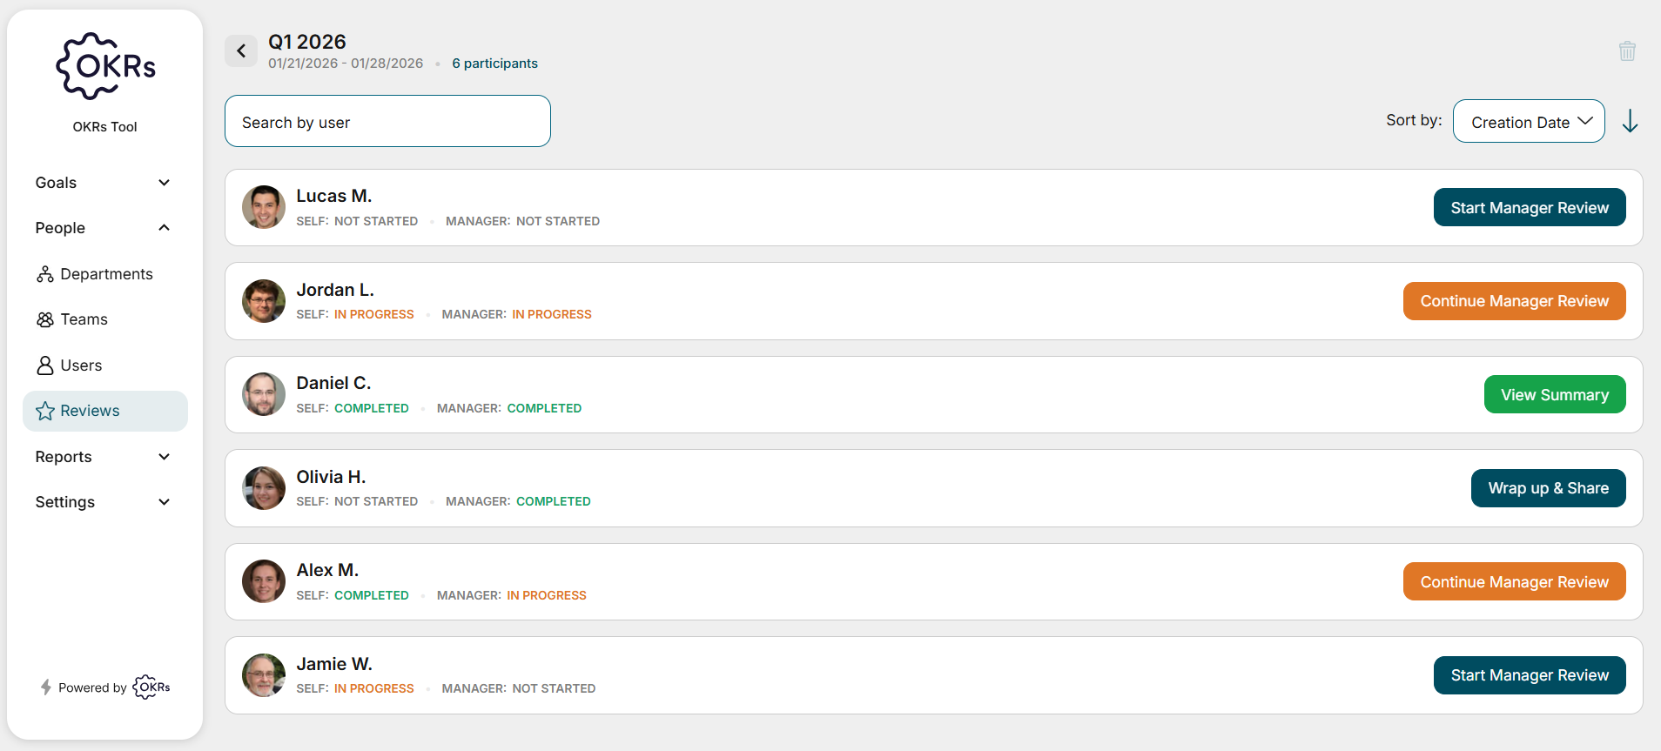Click the Q1 2026 title

(x=307, y=42)
